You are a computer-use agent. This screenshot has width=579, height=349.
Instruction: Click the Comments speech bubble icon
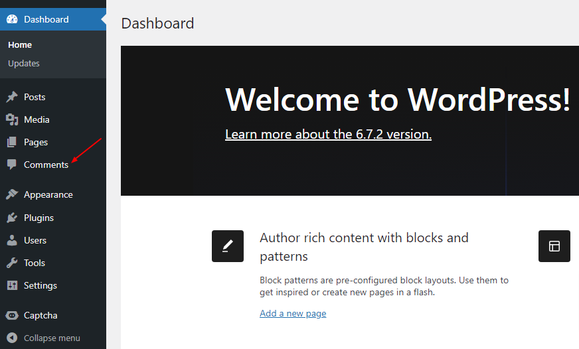(x=12, y=165)
